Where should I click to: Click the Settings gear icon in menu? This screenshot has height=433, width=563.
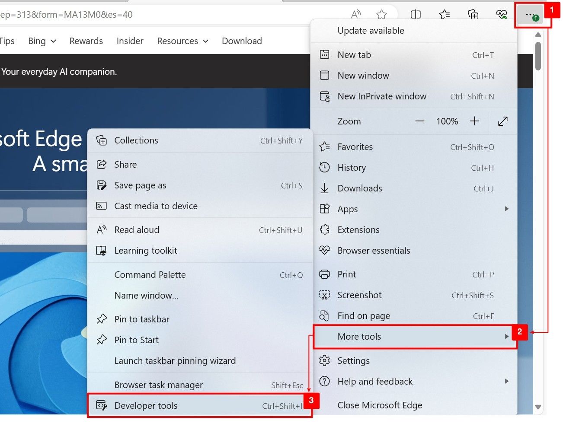[x=324, y=360]
